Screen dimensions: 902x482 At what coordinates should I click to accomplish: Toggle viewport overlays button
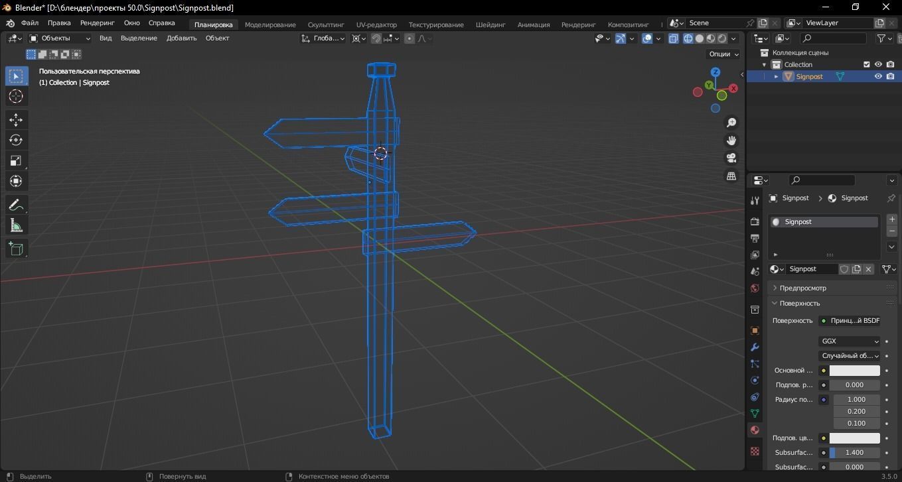[647, 38]
